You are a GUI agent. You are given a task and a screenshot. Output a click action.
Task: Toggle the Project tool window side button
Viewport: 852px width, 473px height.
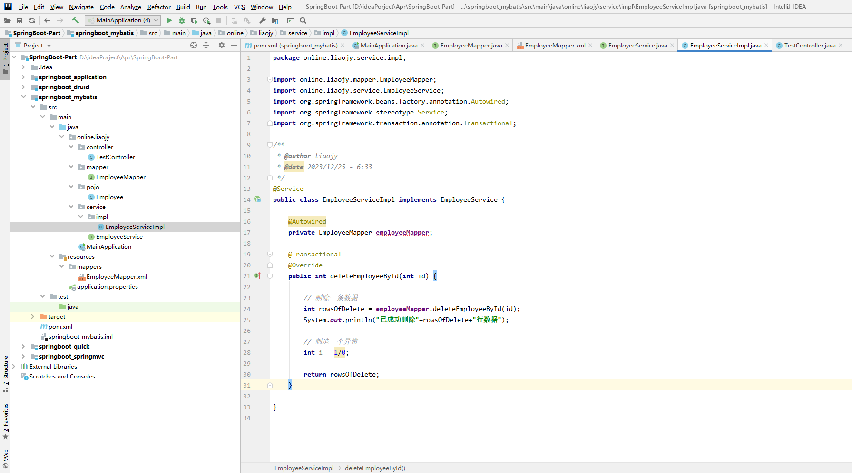pyautogui.click(x=6, y=58)
